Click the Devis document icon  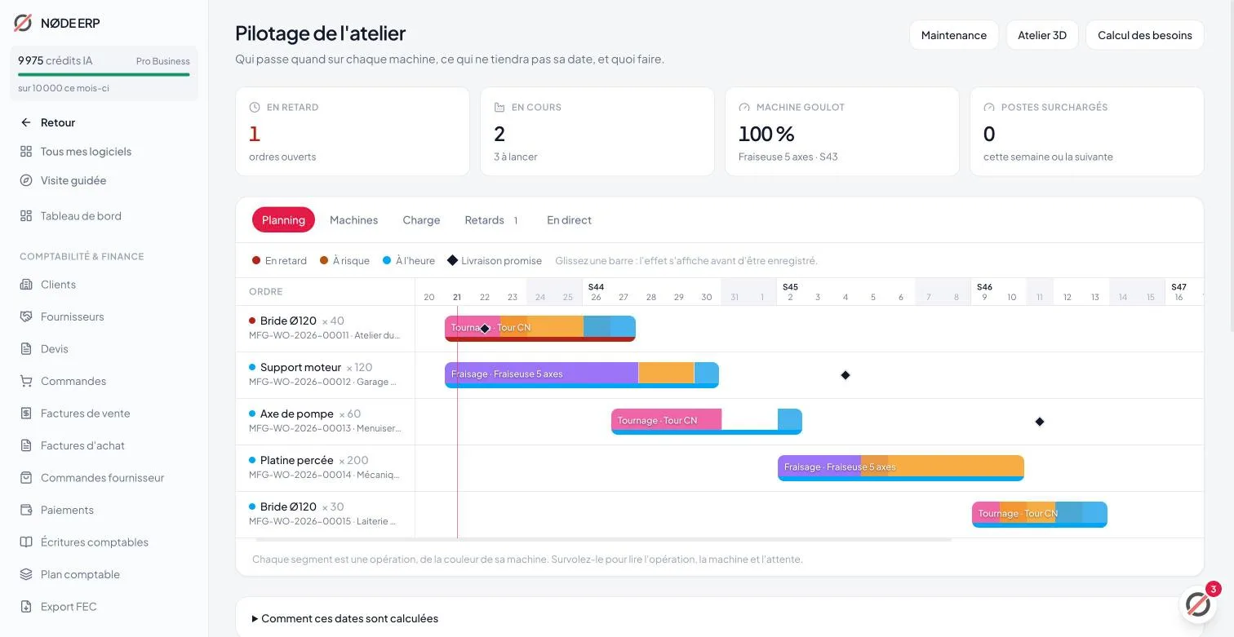click(x=26, y=349)
